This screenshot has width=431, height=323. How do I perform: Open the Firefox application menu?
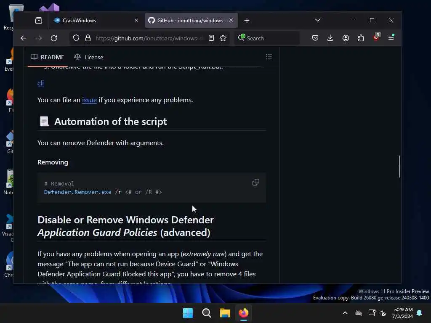(x=391, y=37)
